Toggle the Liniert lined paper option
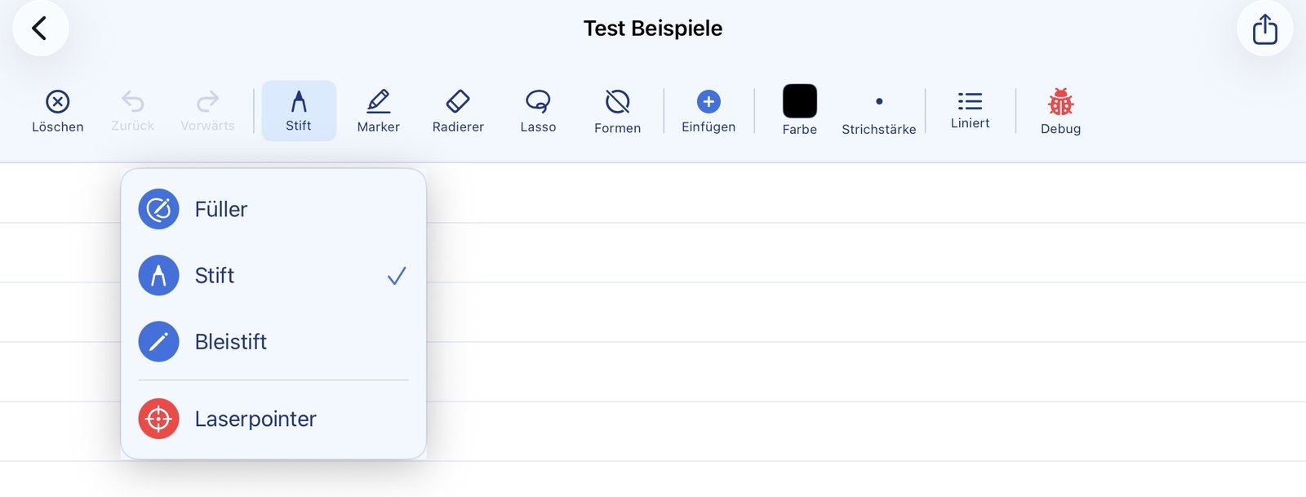The width and height of the screenshot is (1306, 497). click(x=970, y=110)
